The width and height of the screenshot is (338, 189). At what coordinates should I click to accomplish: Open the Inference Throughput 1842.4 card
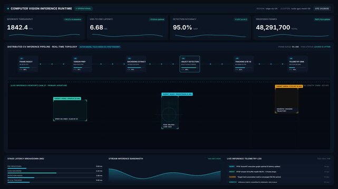(45, 28)
